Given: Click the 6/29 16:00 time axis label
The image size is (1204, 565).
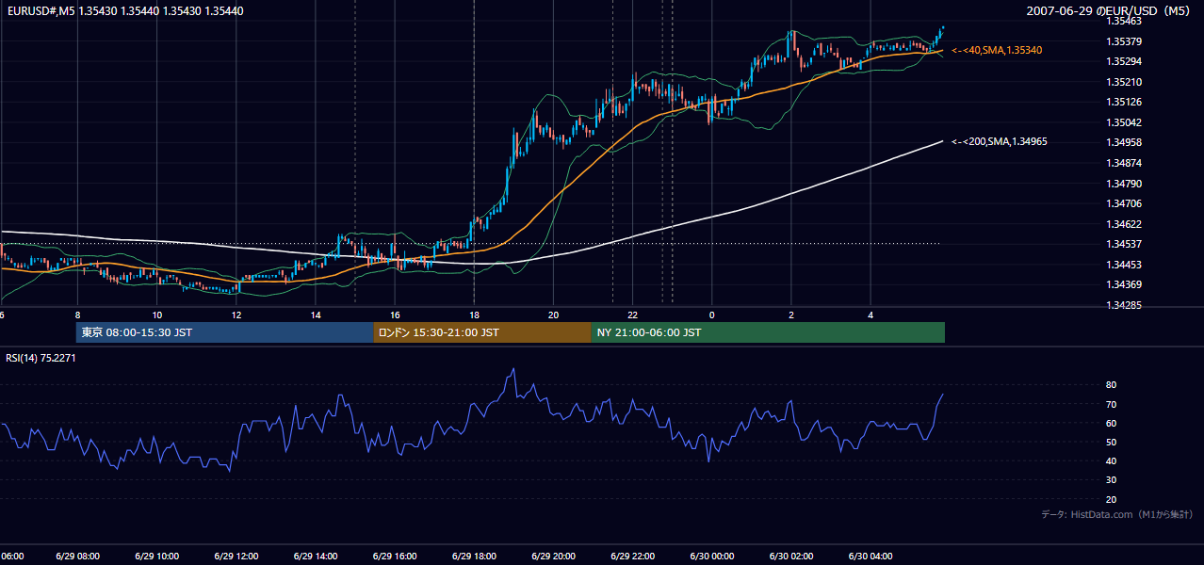Looking at the screenshot, I should point(394,557).
